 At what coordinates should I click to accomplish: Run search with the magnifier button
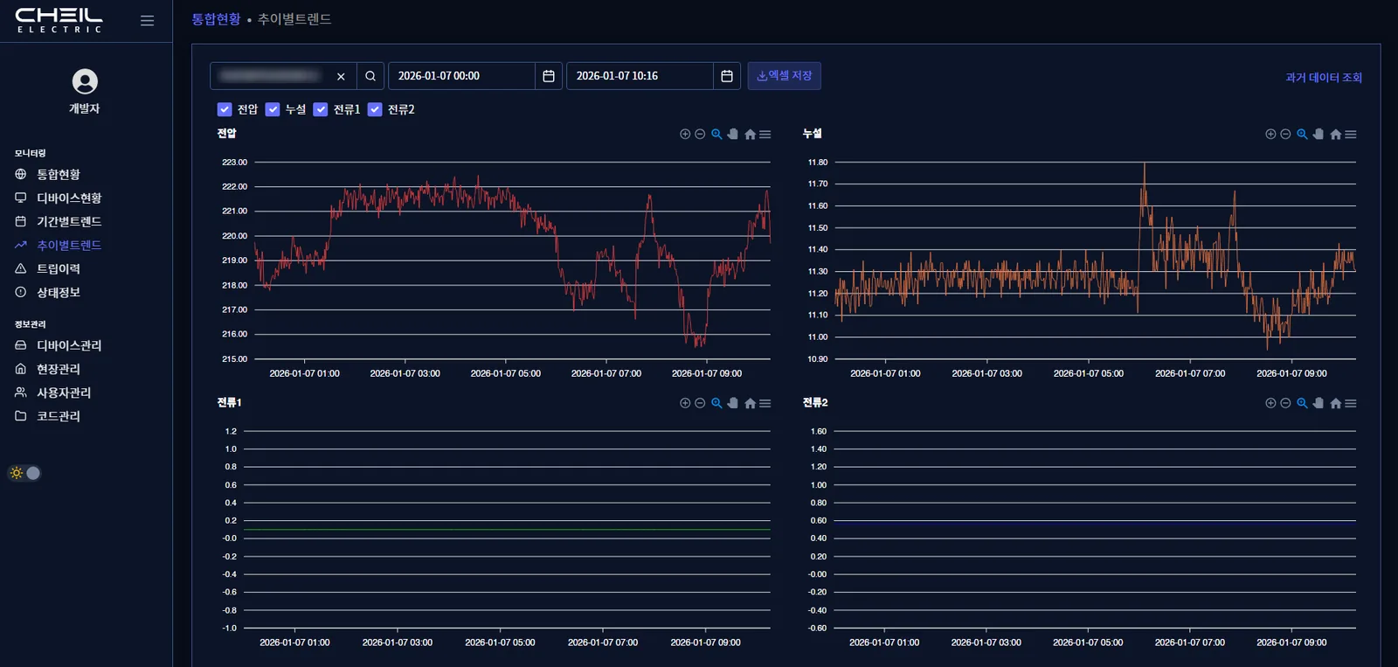tap(370, 76)
